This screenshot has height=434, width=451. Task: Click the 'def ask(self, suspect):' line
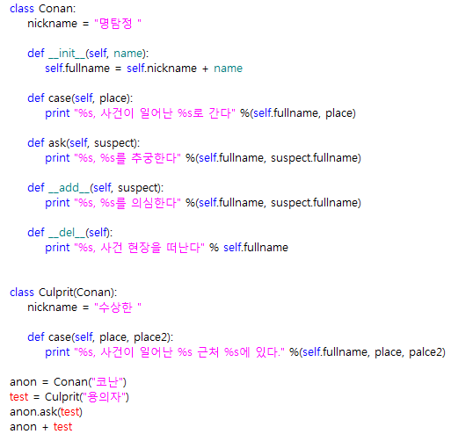84,143
